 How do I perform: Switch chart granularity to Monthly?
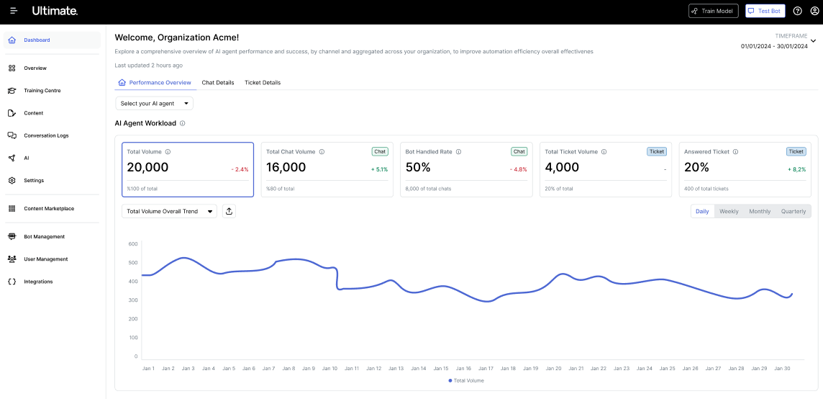760,211
